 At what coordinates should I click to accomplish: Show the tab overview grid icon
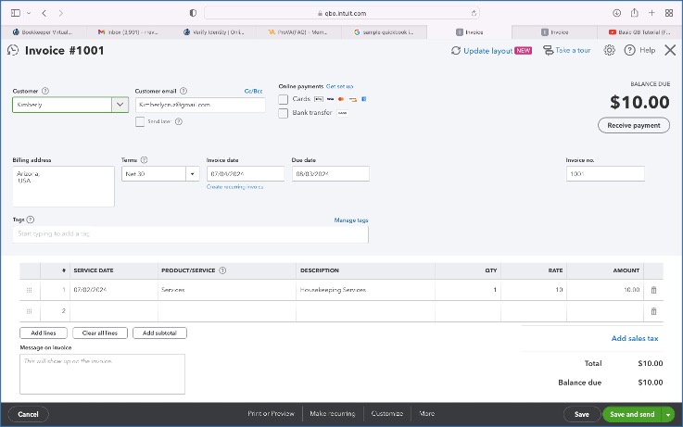669,13
